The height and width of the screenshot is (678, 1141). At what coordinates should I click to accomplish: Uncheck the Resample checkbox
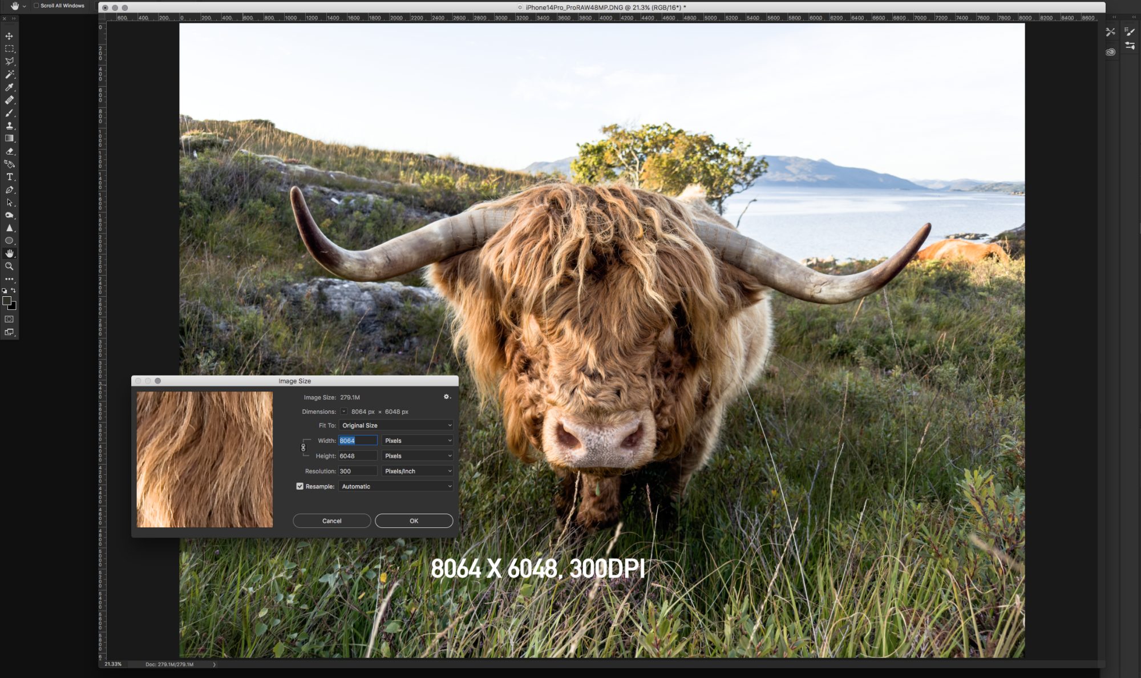coord(300,486)
